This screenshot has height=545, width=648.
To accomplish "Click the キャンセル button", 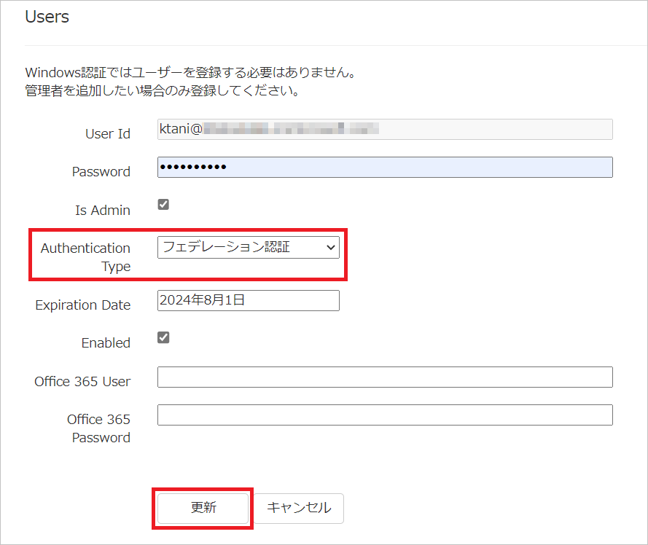I will tap(298, 508).
